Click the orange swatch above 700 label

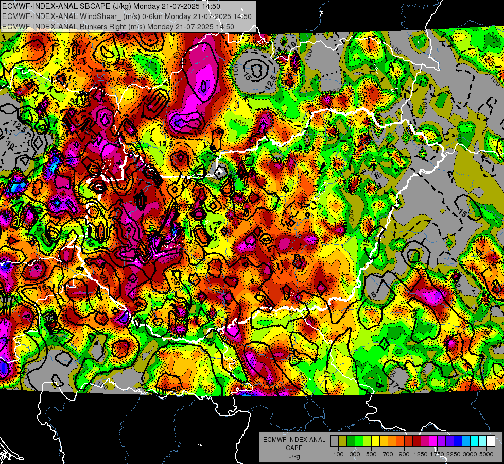(392, 441)
